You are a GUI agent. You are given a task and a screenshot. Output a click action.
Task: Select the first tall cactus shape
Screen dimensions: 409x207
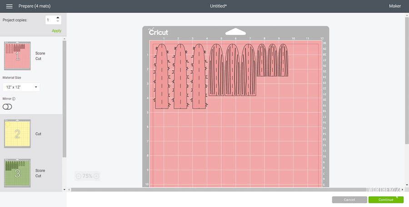(x=162, y=76)
